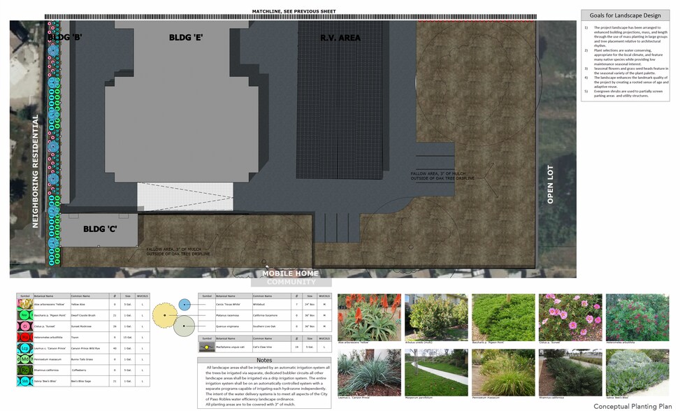The width and height of the screenshot is (680, 411).
Task: Click the 'Sbb' Bee's Bliss Sage symbol
Action: click(25, 381)
